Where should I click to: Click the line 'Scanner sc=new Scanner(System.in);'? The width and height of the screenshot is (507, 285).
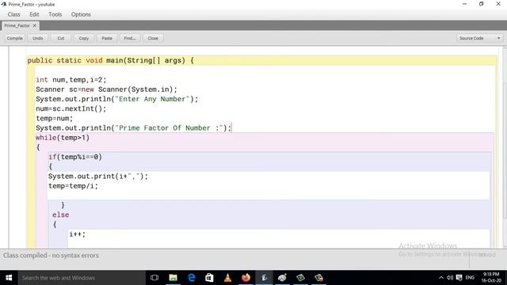pos(106,89)
